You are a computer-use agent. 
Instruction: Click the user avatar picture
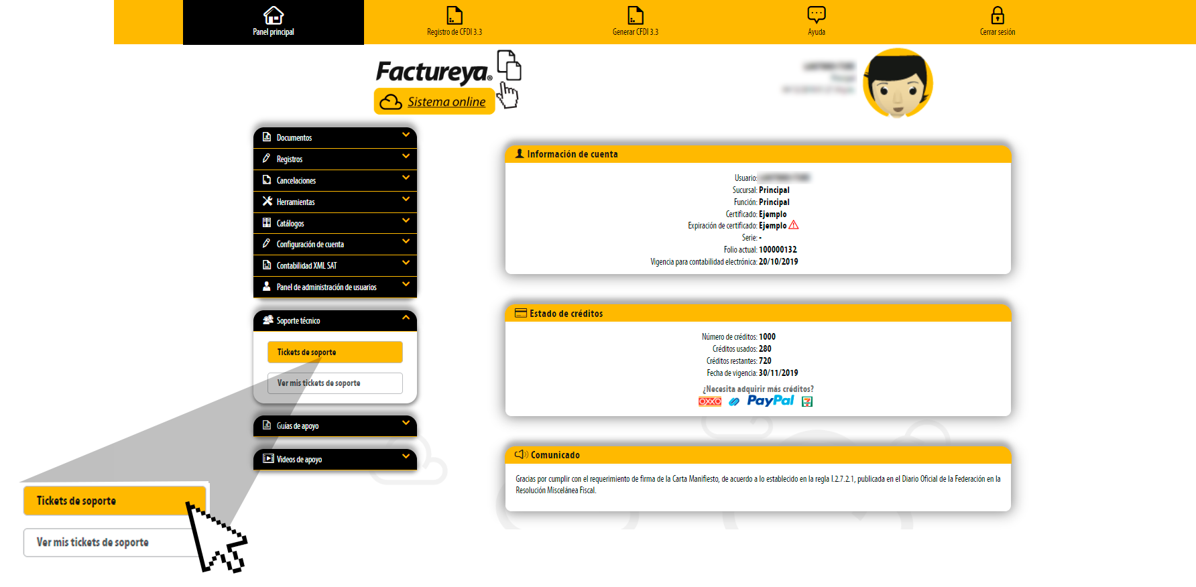click(898, 83)
